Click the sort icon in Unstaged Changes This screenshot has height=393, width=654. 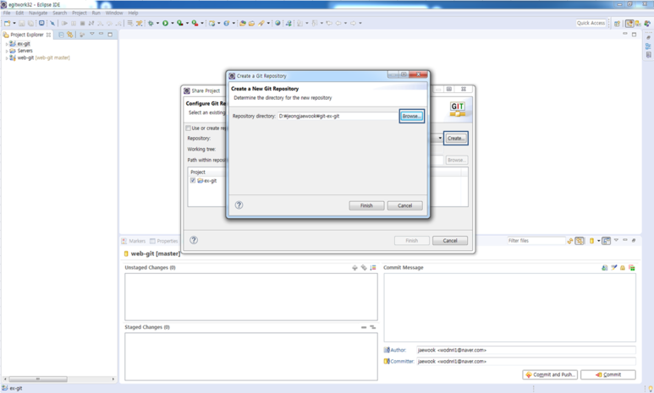coord(373,268)
